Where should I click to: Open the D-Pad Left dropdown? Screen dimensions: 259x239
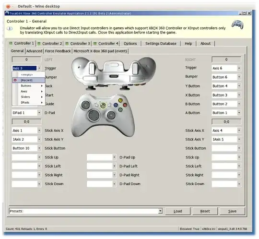click(114, 166)
